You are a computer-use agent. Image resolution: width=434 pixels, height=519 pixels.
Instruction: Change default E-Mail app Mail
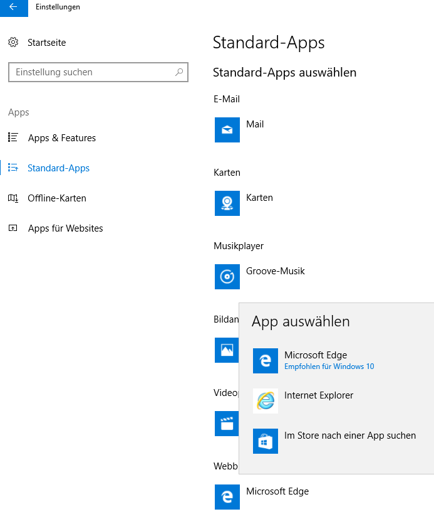tap(255, 124)
